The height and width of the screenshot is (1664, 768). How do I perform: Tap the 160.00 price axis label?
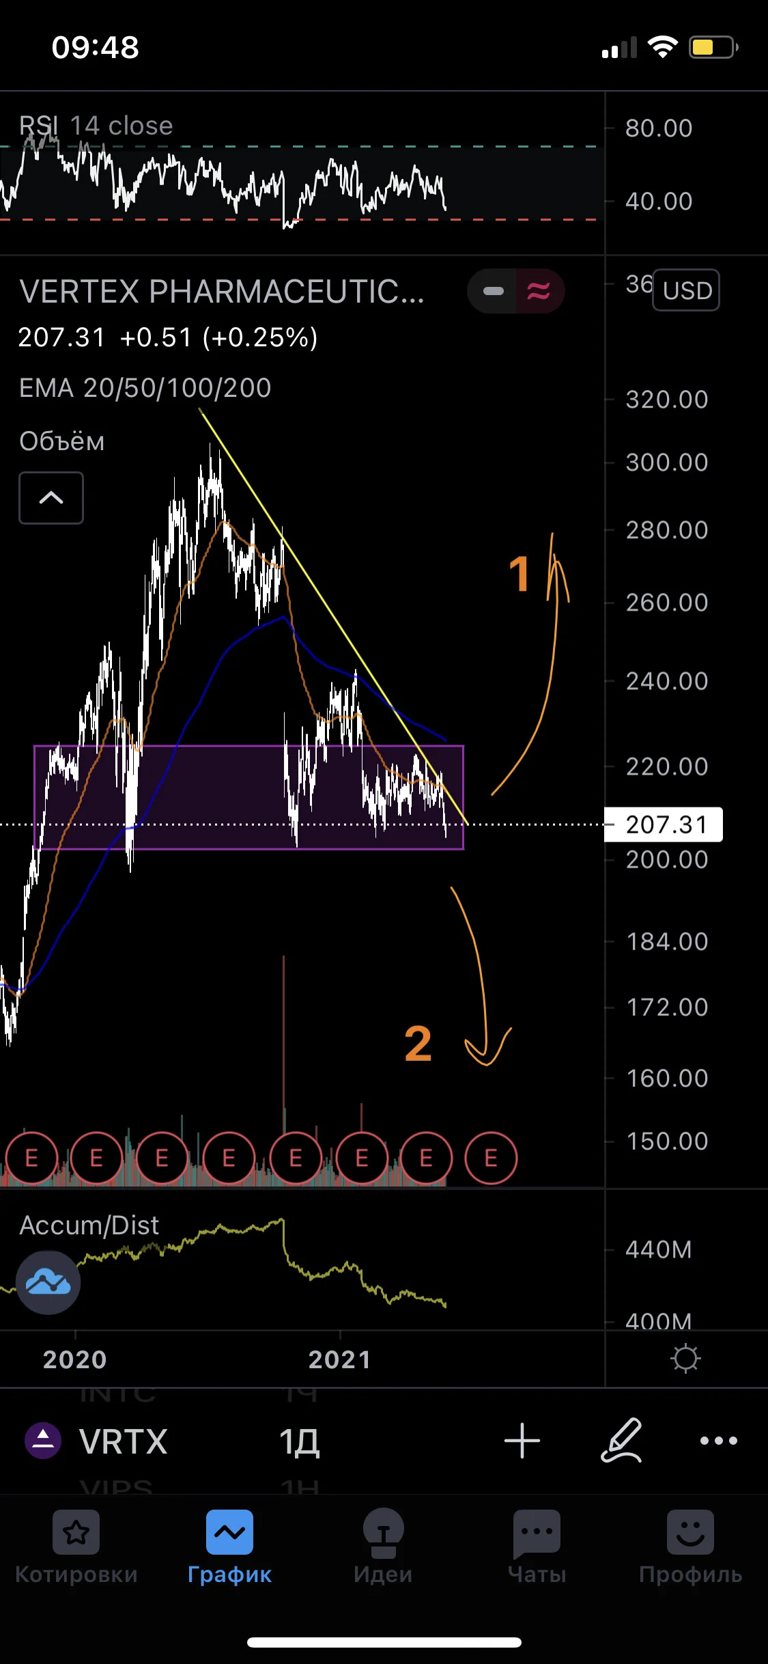pyautogui.click(x=667, y=1079)
